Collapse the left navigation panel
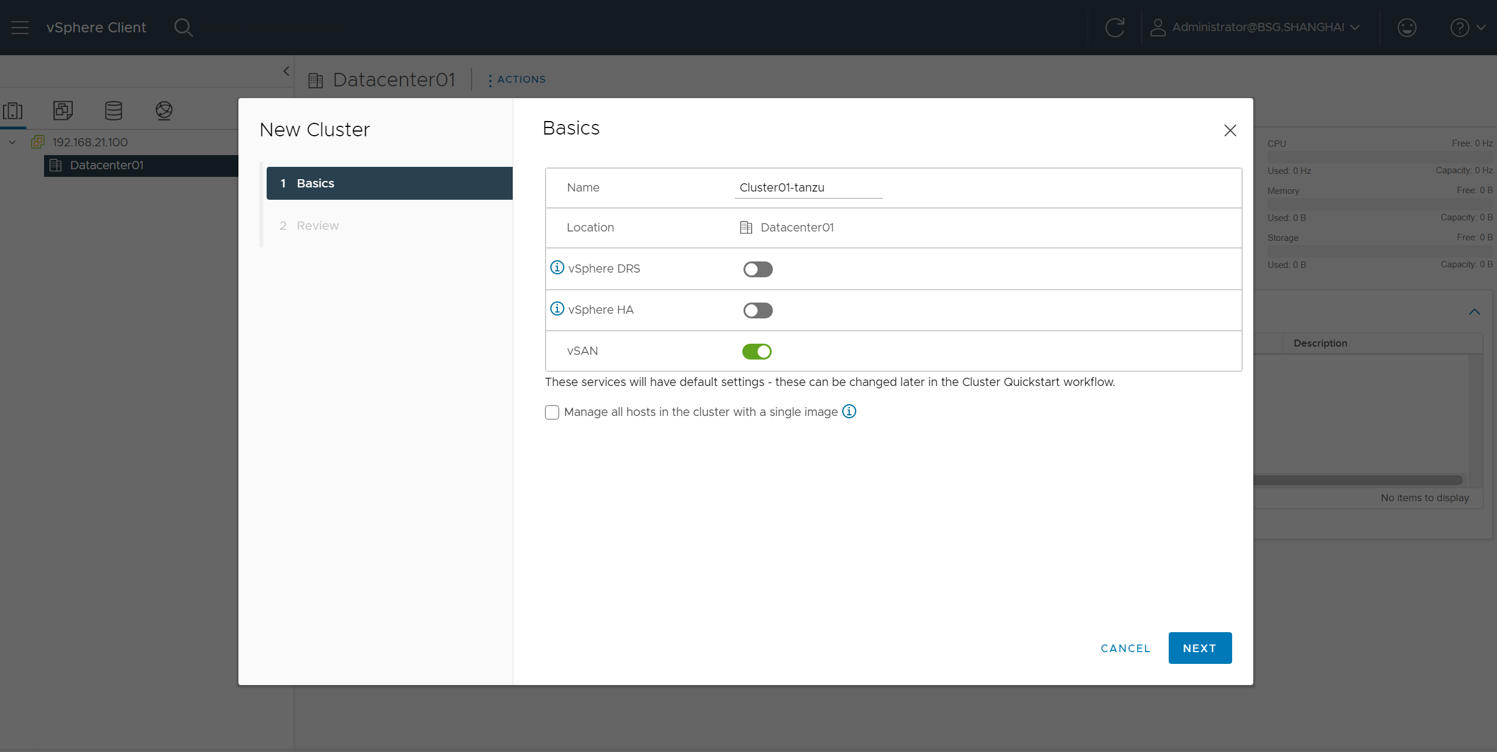The width and height of the screenshot is (1497, 752). [x=286, y=71]
